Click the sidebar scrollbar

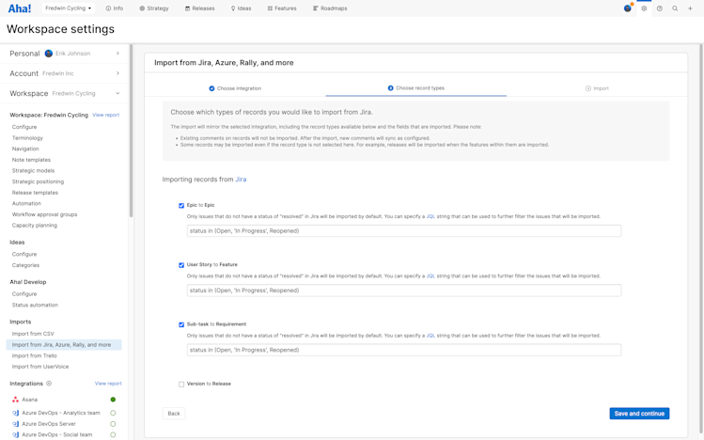(131, 130)
